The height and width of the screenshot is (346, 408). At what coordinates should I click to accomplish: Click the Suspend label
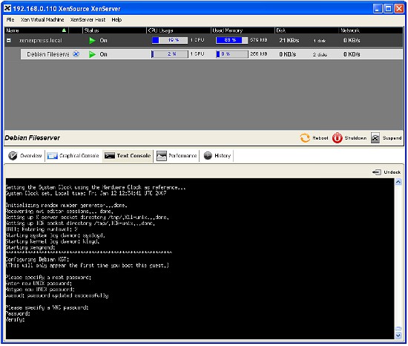[x=392, y=138]
